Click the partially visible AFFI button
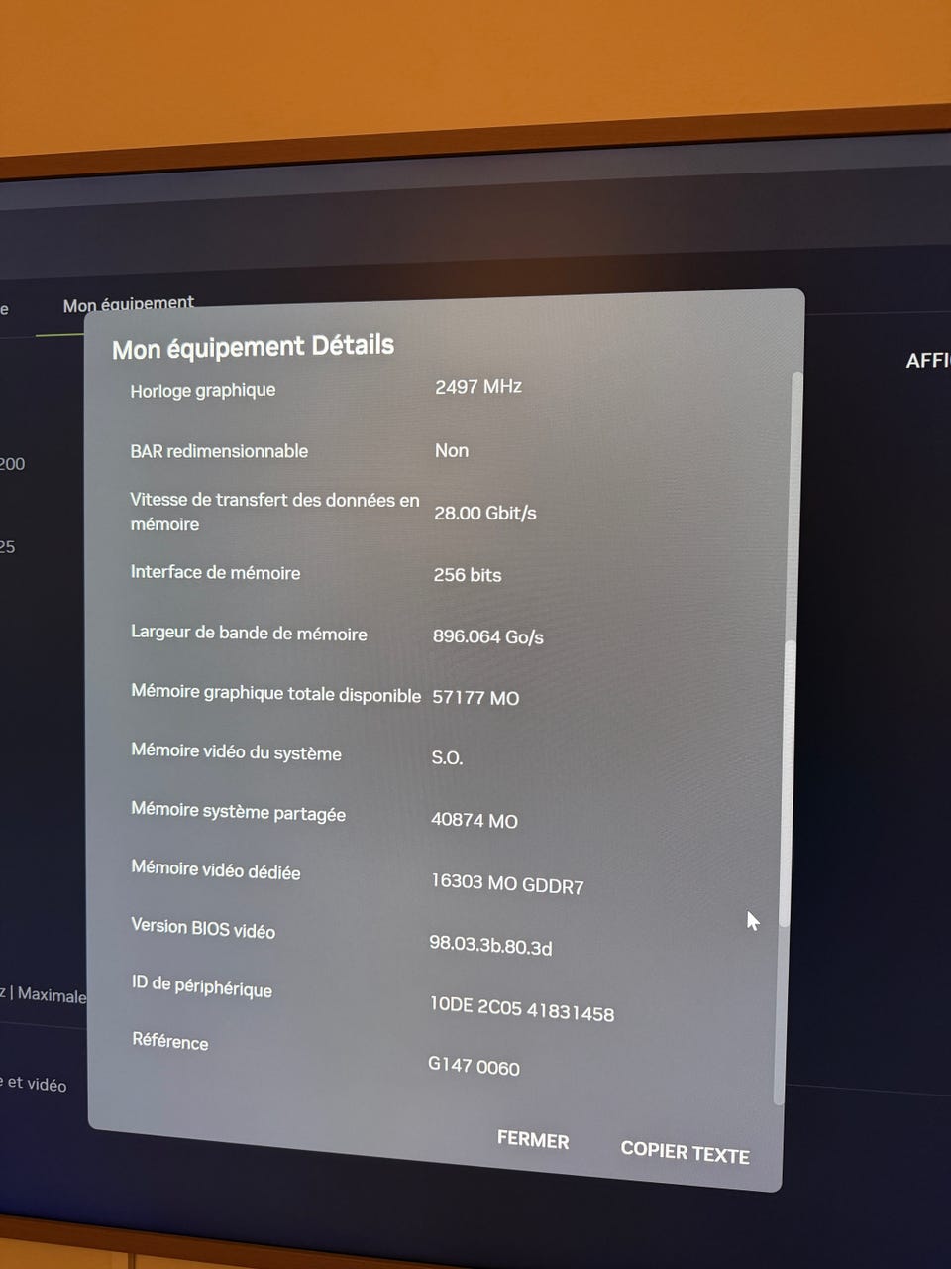The image size is (951, 1269). 928,361
